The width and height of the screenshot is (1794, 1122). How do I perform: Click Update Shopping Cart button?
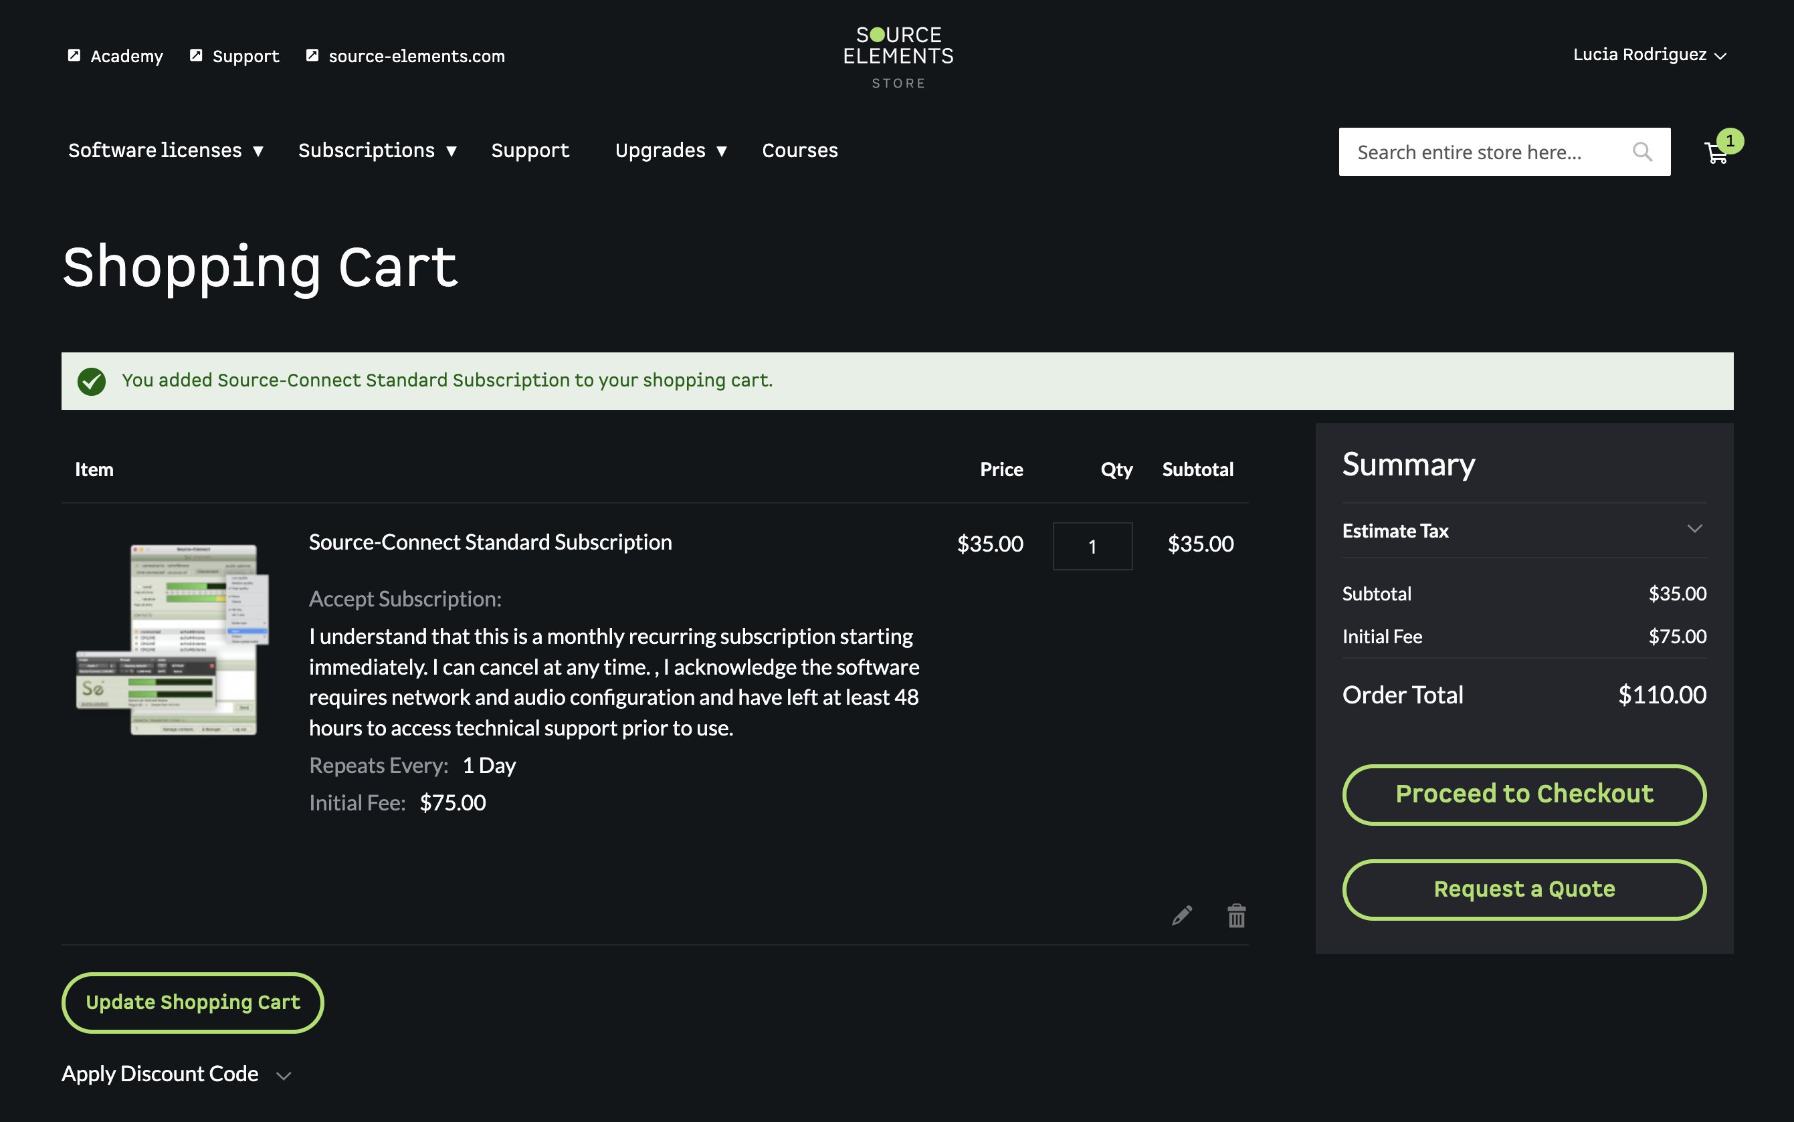(193, 1002)
